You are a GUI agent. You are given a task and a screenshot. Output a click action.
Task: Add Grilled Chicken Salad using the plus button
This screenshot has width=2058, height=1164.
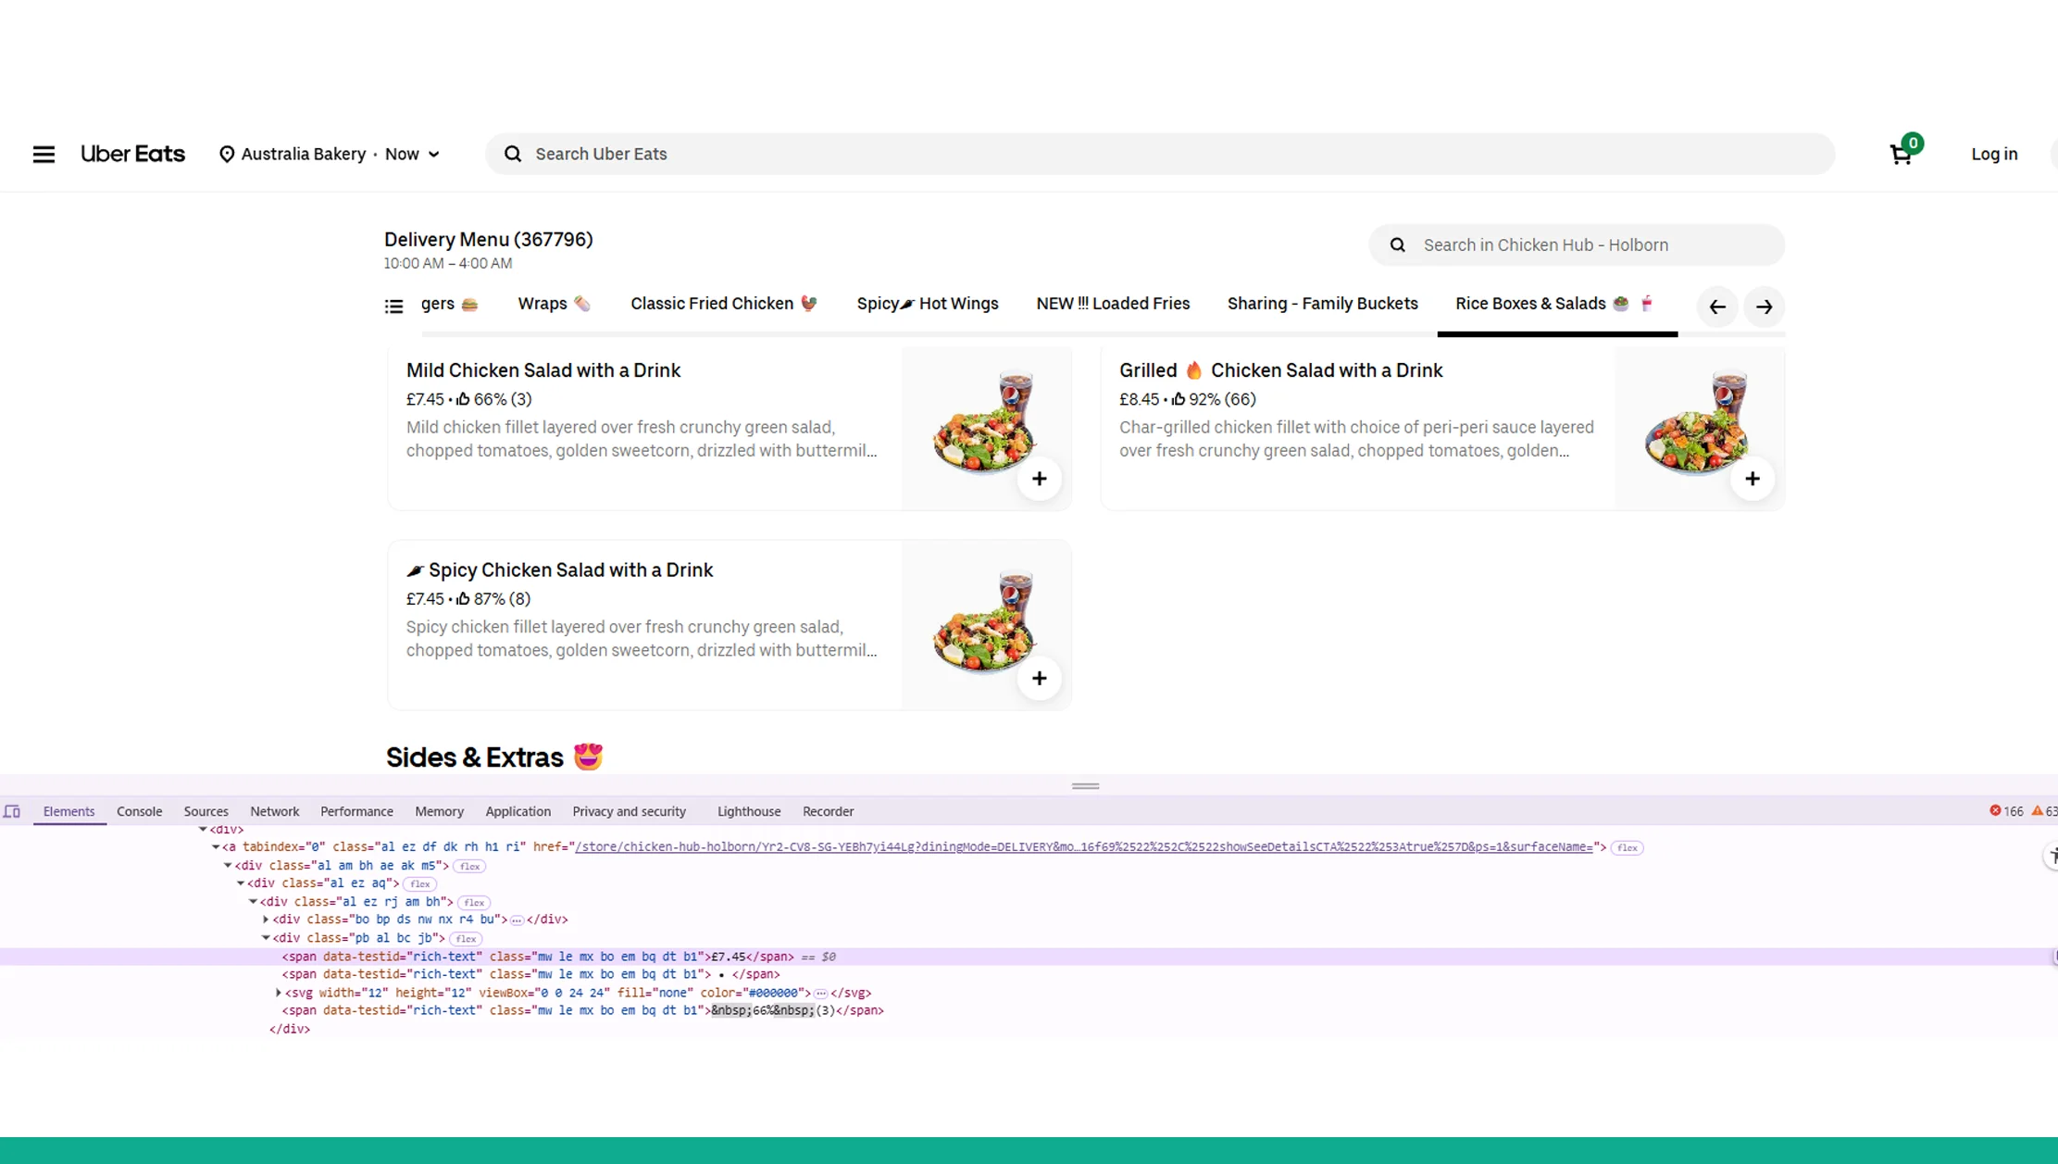(1752, 478)
